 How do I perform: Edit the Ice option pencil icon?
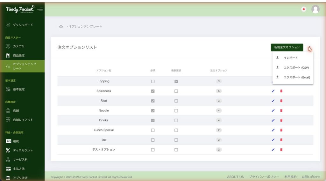[273, 140]
